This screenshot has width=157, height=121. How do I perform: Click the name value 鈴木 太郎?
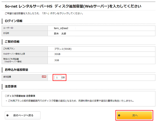tap(60, 33)
